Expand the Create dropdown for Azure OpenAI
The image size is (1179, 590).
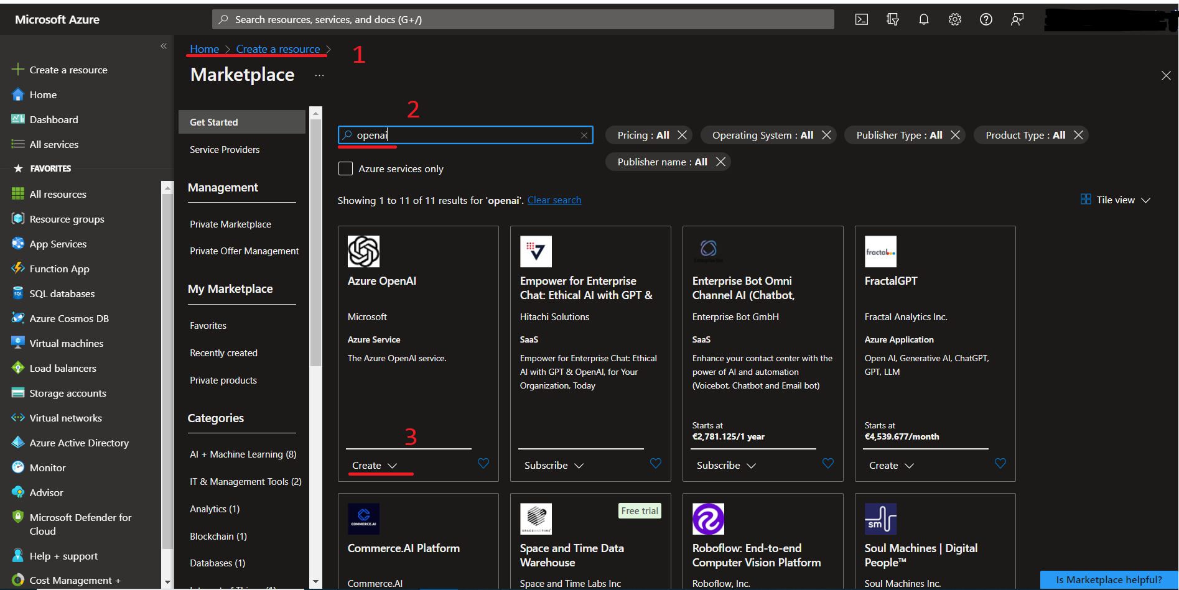click(x=375, y=466)
